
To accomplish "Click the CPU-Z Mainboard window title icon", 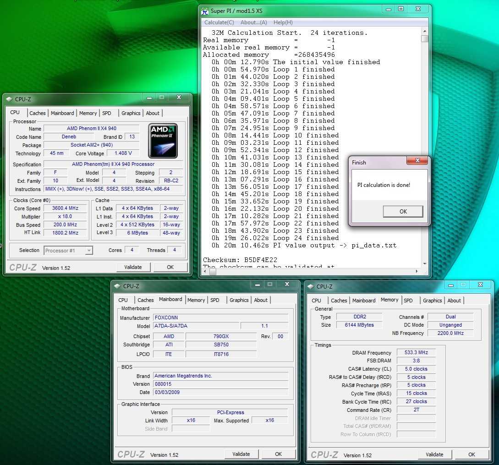I will 117,286.
